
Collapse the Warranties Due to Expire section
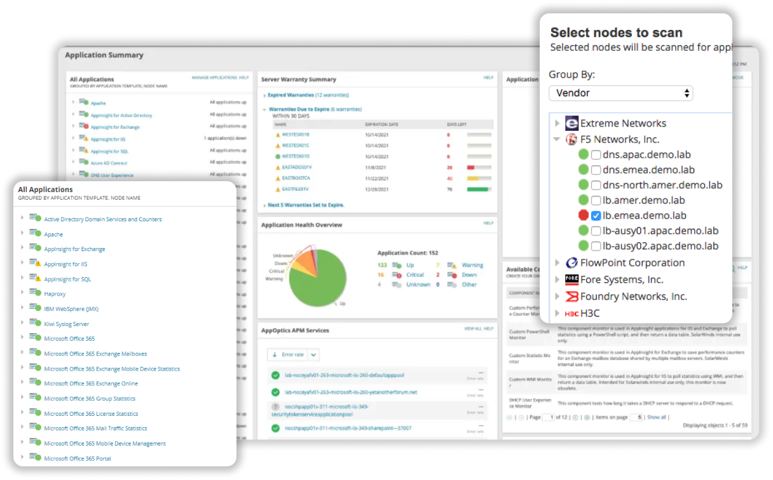coord(264,109)
